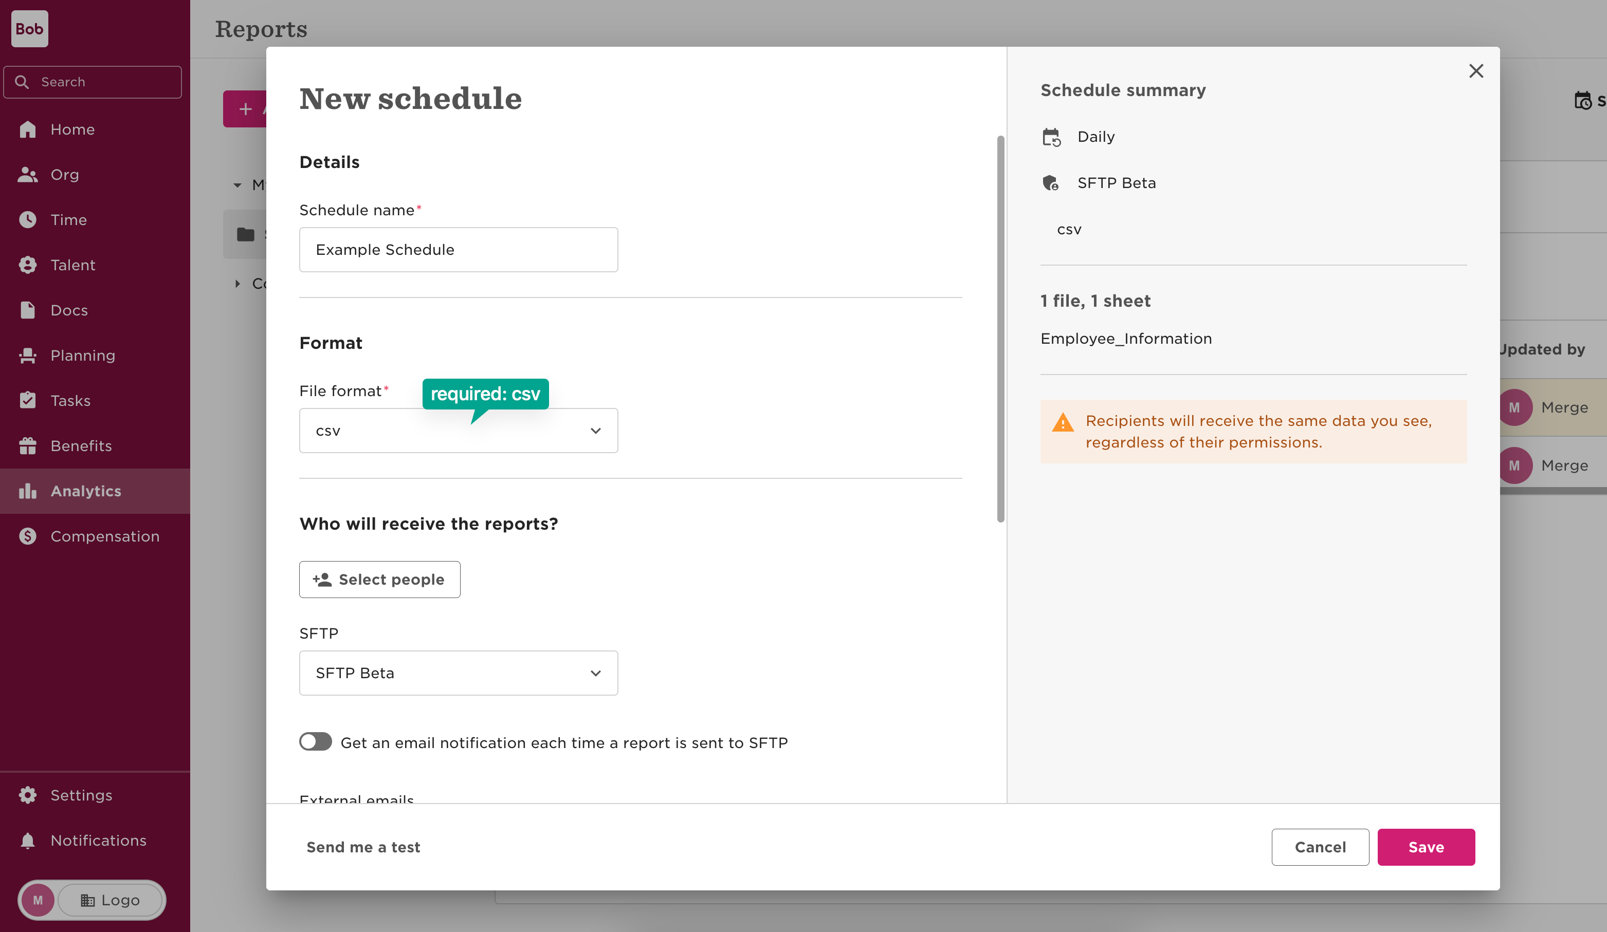Open Analytics in the sidebar menu
This screenshot has height=932, width=1607.
(85, 492)
